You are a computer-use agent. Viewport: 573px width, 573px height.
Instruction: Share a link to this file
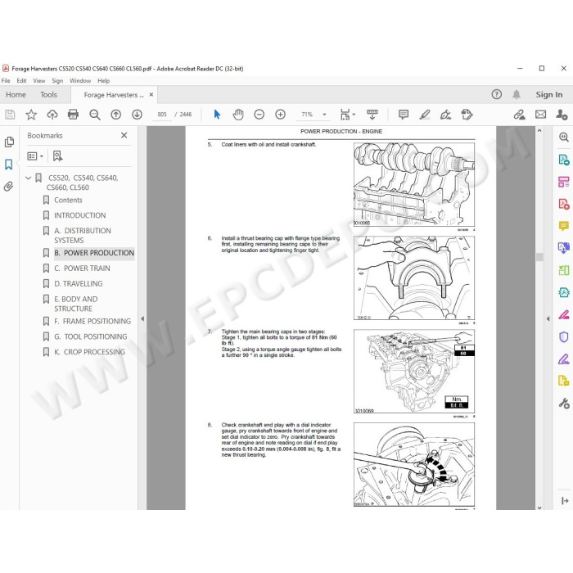519,115
